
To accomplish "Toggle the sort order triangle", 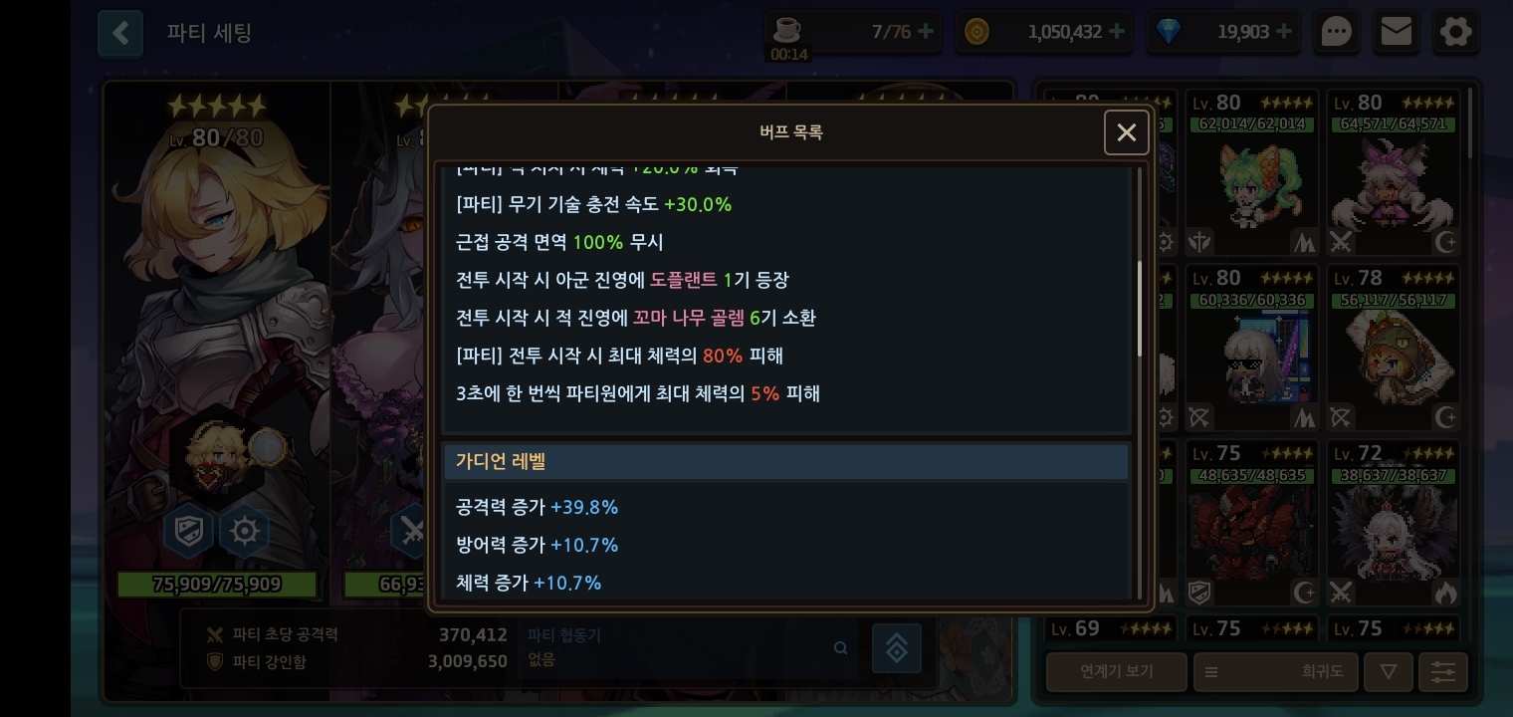I will tap(1388, 672).
